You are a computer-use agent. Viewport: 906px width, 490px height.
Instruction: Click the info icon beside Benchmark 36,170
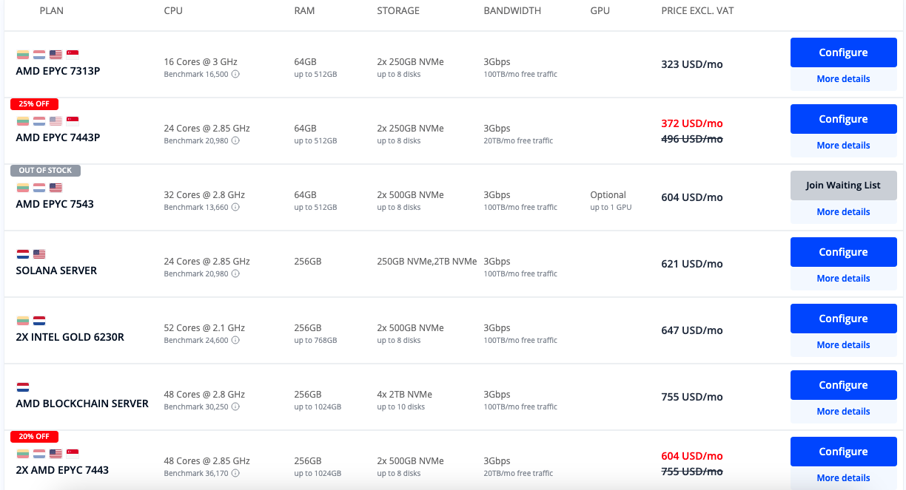click(235, 473)
